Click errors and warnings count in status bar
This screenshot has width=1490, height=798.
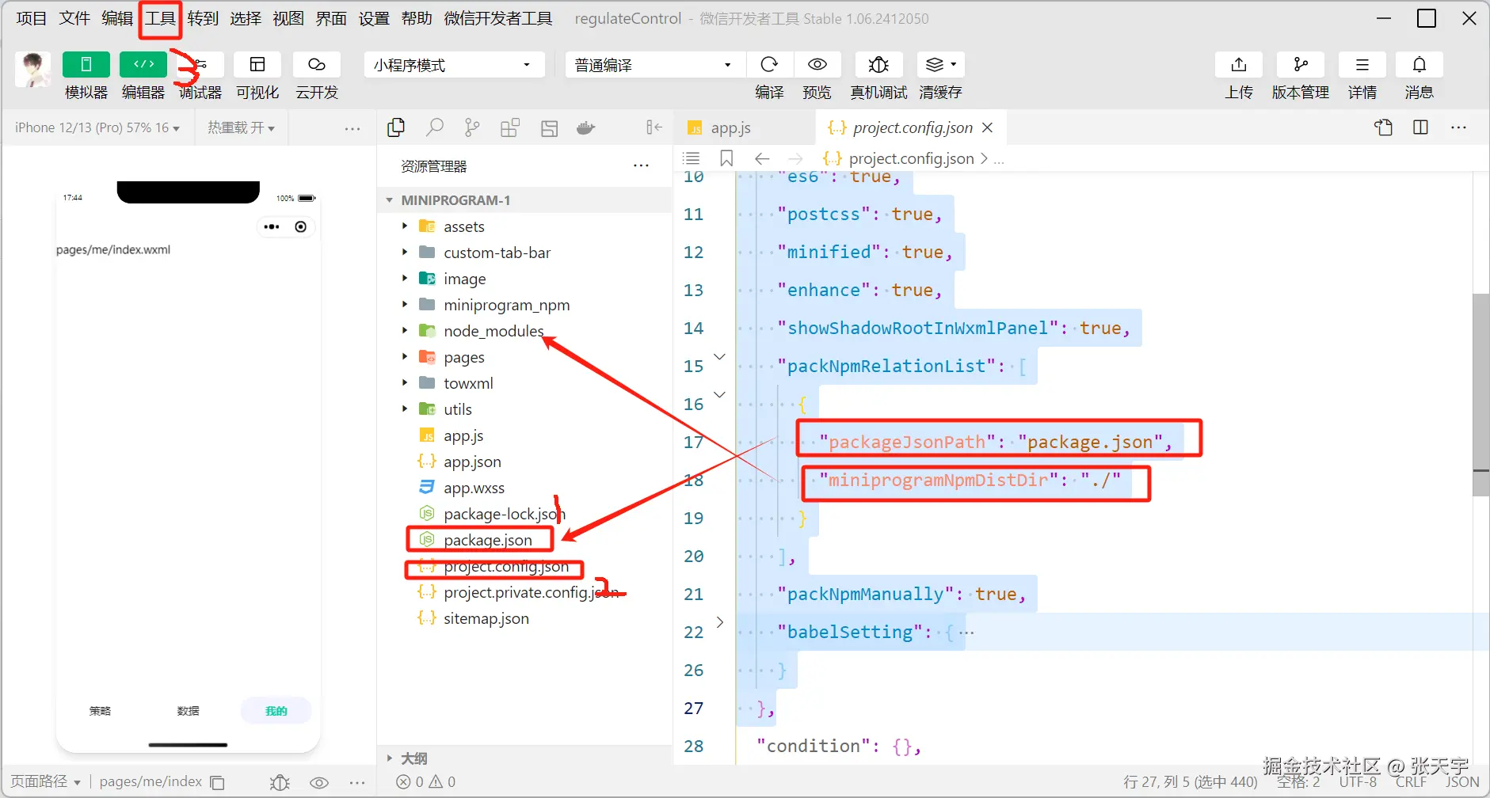(x=426, y=781)
